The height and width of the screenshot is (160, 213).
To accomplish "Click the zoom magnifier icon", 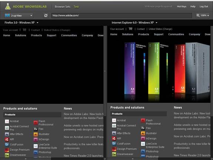I will (198, 16).
